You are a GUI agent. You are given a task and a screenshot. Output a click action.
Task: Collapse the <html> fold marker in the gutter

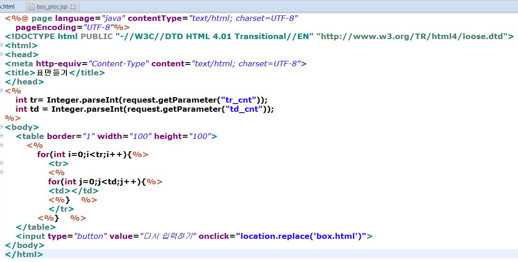pyautogui.click(x=2, y=45)
